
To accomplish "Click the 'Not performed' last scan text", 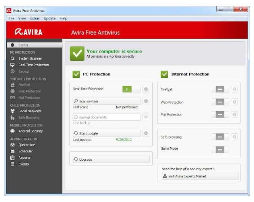I will click(x=127, y=107).
